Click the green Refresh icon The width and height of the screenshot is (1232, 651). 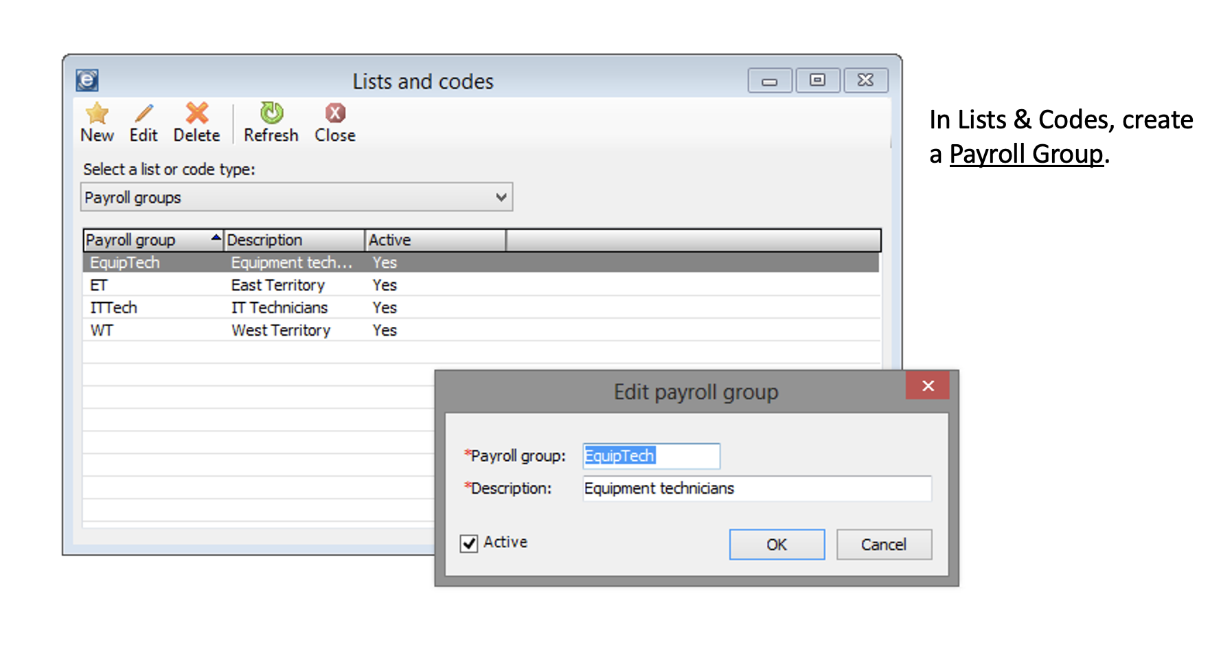click(271, 113)
